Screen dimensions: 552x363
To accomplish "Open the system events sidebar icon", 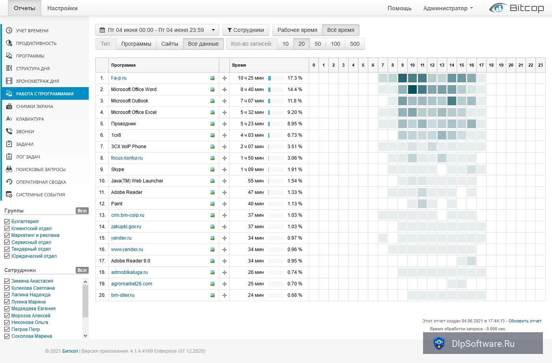I will pos(9,195).
